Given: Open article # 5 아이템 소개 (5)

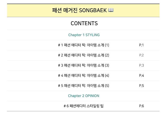Looking at the screenshot, I should pos(84,86).
